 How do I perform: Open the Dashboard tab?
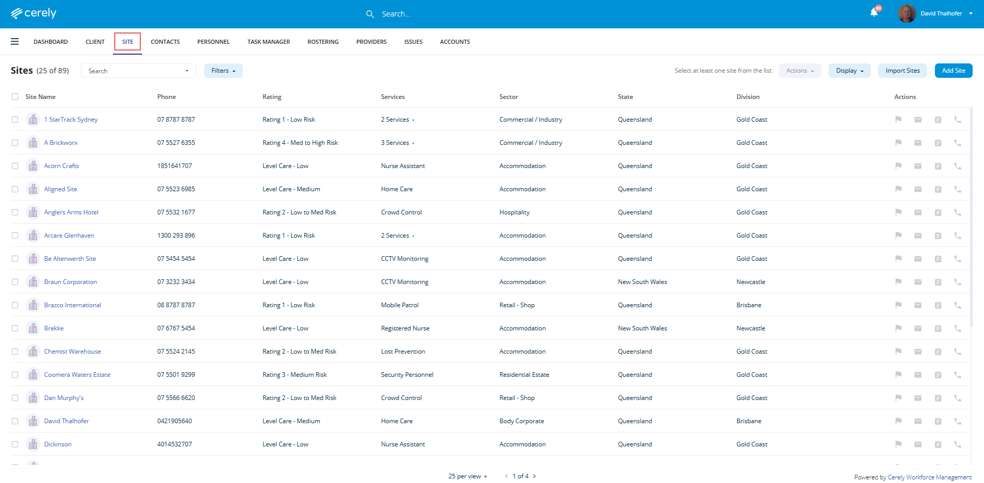(x=51, y=42)
